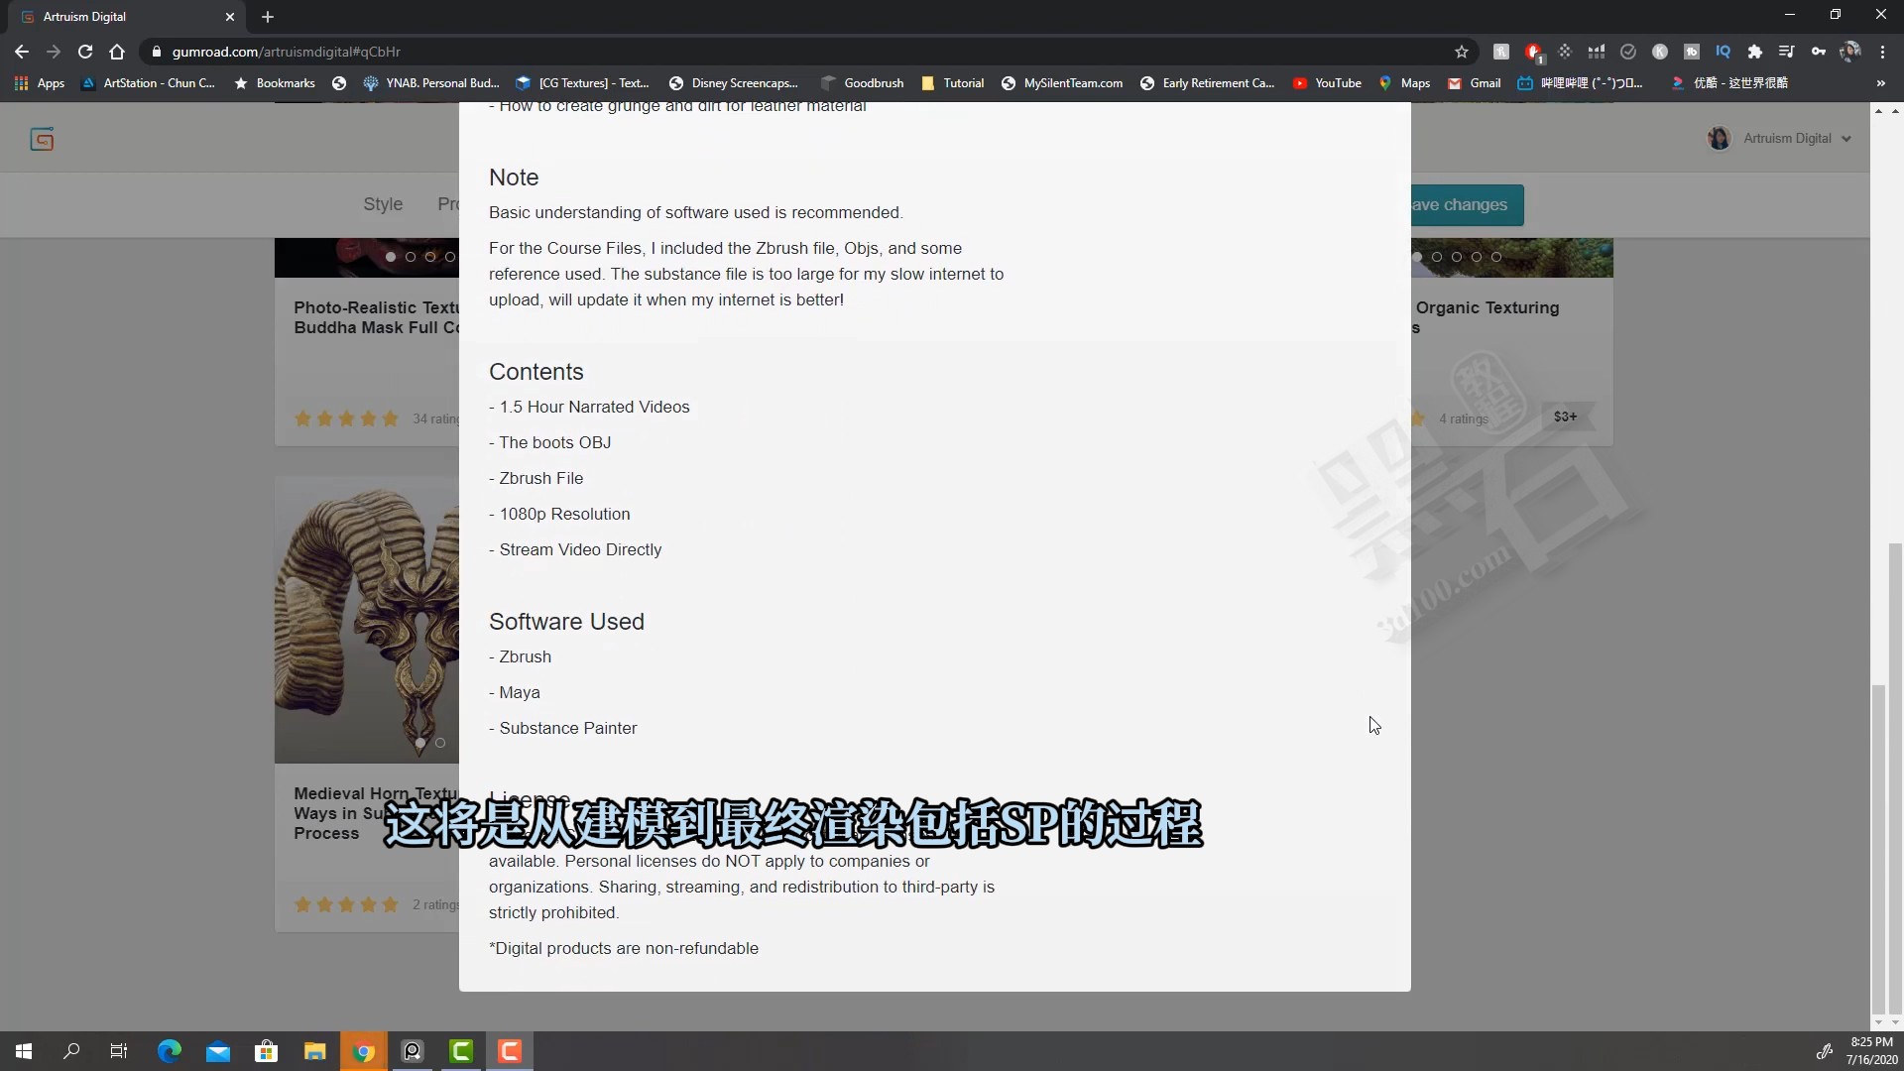Open the Disney Screencaps bookmark

pyautogui.click(x=734, y=83)
